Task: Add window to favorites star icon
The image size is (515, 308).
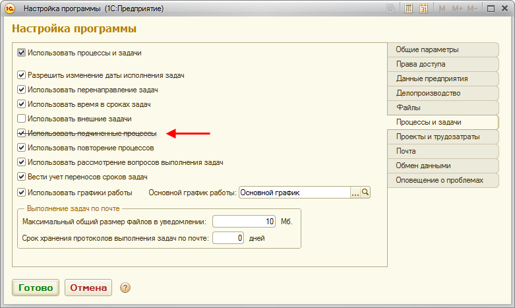Action: point(390,9)
